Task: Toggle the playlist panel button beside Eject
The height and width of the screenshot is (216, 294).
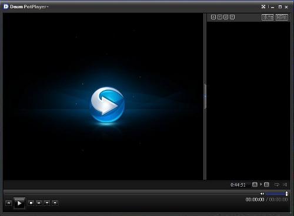Action: [x=47, y=203]
